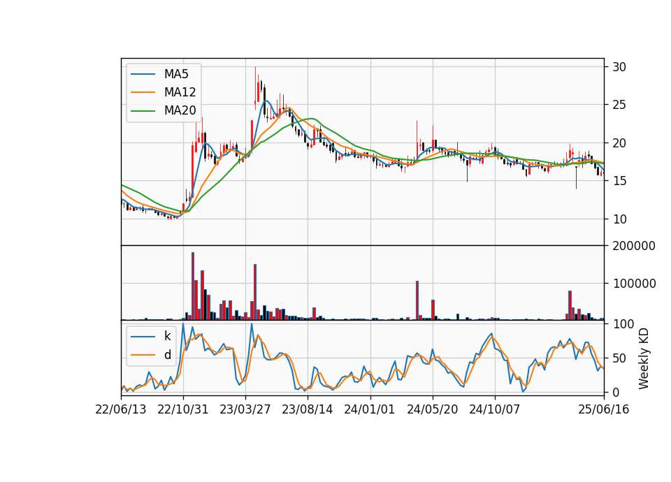Click the price axis label 10
This screenshot has height=482, width=671.
(619, 219)
